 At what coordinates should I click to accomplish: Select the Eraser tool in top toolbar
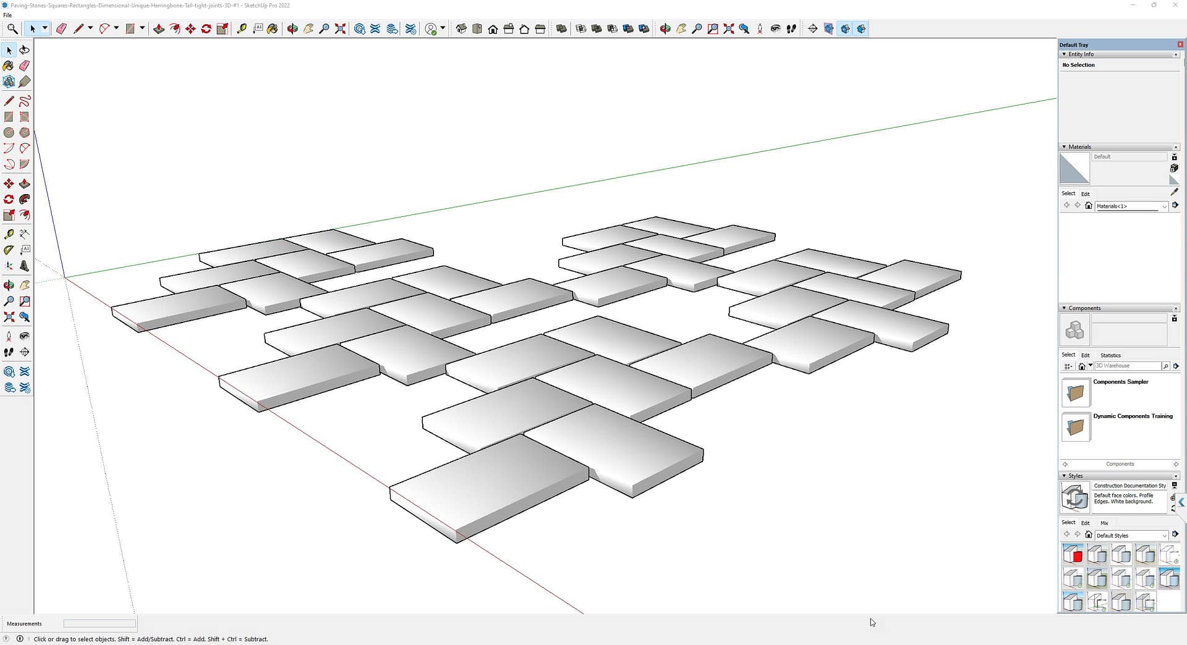coord(61,29)
